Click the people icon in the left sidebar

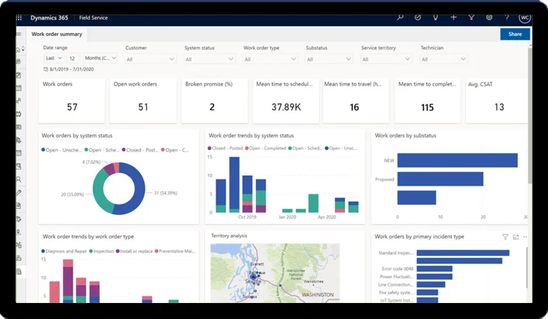tap(19, 101)
